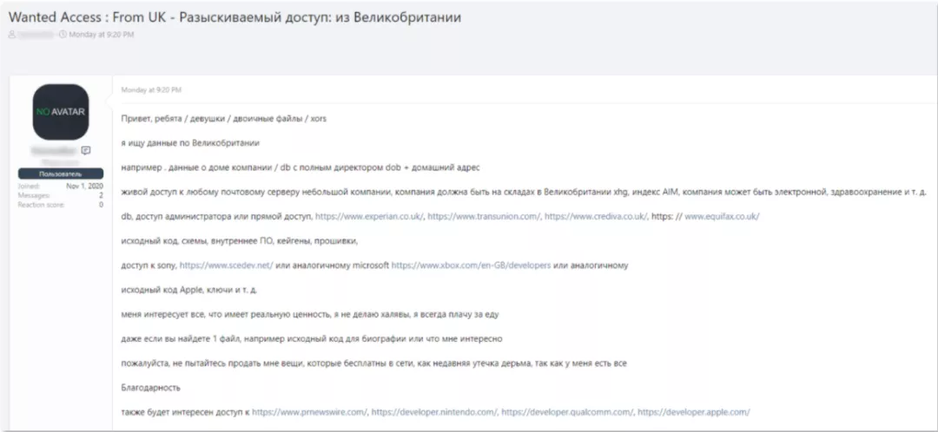Open the developer.apple.com link
938x432 pixels.
click(692, 411)
